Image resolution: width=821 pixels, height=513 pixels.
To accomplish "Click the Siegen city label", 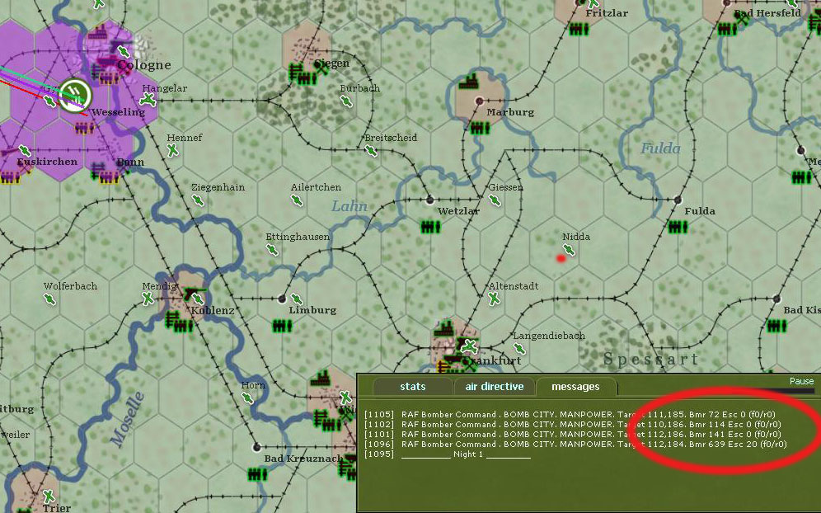I will pyautogui.click(x=332, y=64).
